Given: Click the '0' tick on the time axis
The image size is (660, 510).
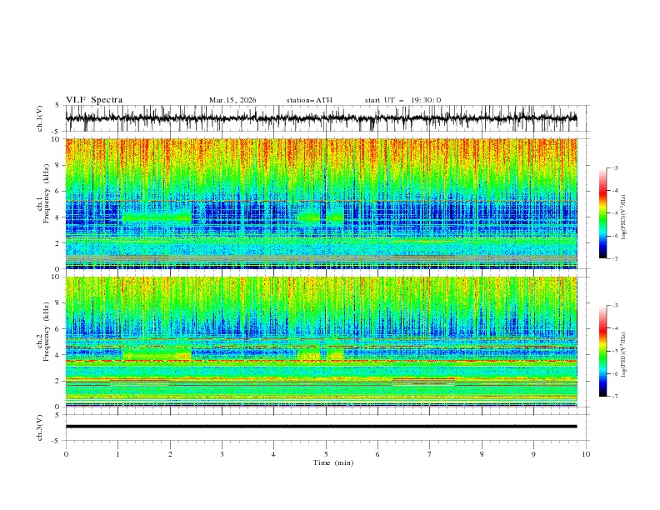Looking at the screenshot, I should 66,454.
